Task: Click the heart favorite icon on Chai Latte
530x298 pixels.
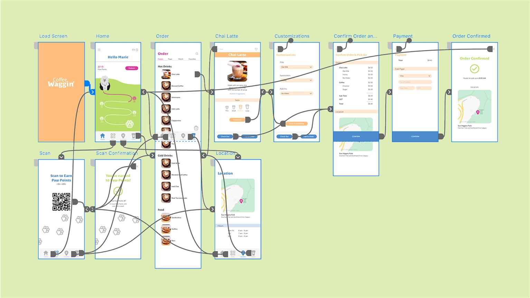Action: (x=256, y=49)
